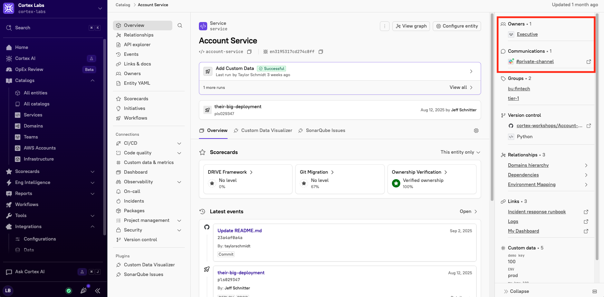This screenshot has width=604, height=297.
Task: Open the three-dot more options menu
Action: pyautogui.click(x=385, y=26)
